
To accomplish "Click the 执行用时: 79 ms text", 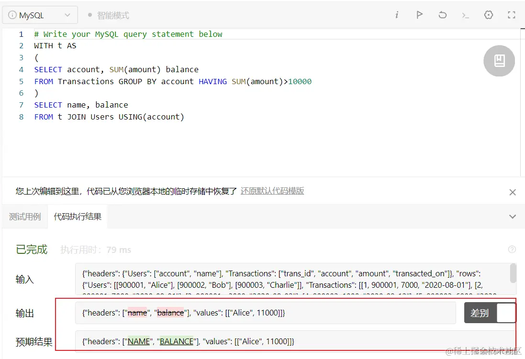I will tap(95, 250).
